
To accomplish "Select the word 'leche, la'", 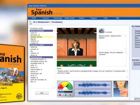I will pyautogui.click(x=34, y=55).
